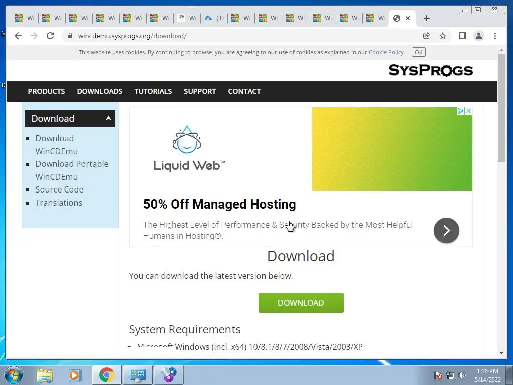Open the Translations link
The height and width of the screenshot is (385, 513).
tap(59, 203)
